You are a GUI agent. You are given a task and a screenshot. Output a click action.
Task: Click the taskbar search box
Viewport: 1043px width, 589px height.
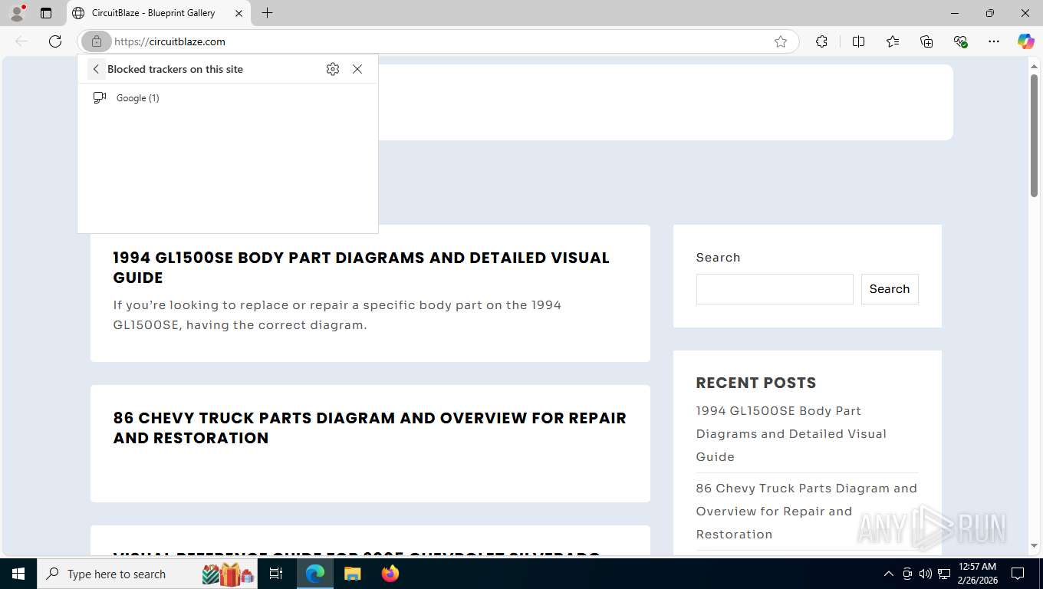tap(149, 574)
